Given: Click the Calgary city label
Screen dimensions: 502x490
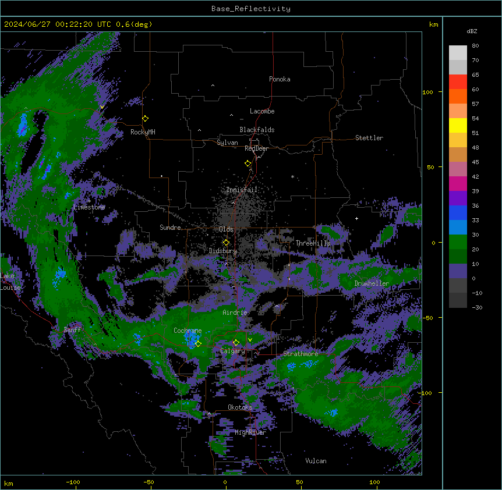Looking at the screenshot, I should [232, 351].
